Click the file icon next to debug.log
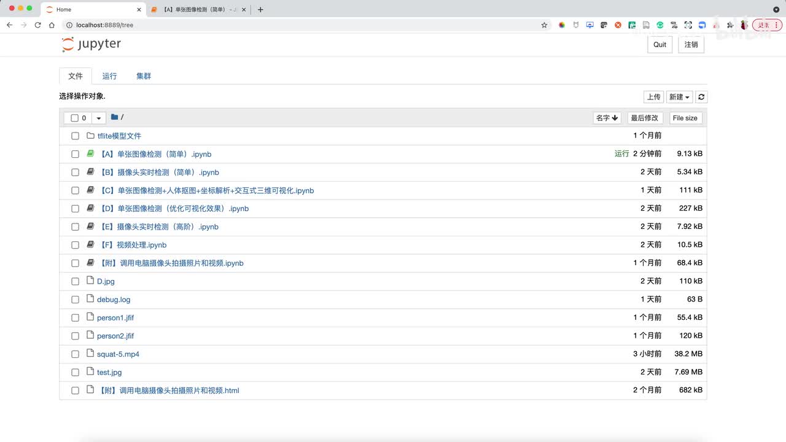The width and height of the screenshot is (786, 442). point(90,299)
